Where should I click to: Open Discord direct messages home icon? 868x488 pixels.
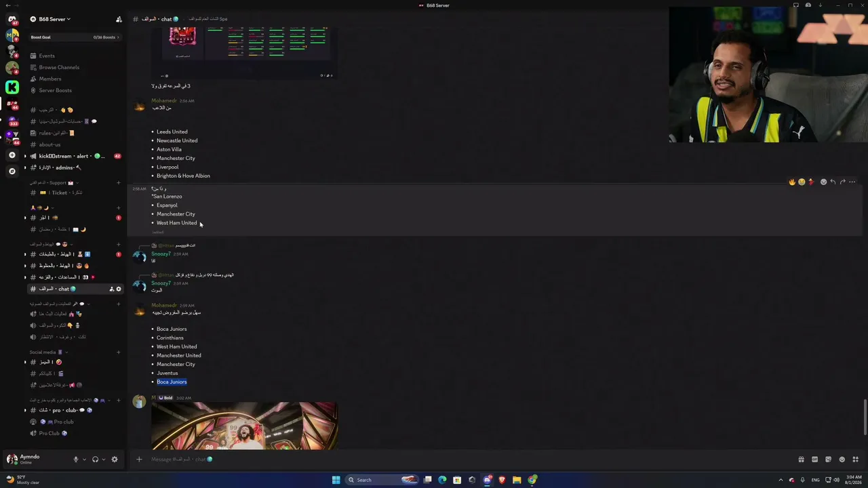coord(12,19)
